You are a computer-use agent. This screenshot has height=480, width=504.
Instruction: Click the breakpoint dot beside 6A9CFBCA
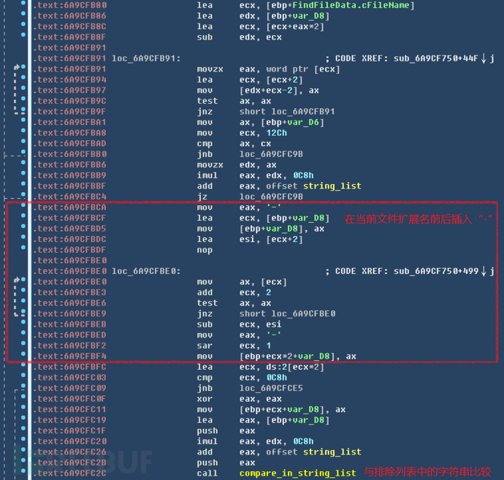(23, 205)
